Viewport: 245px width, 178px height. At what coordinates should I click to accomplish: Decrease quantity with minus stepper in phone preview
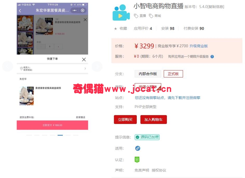(41, 47)
